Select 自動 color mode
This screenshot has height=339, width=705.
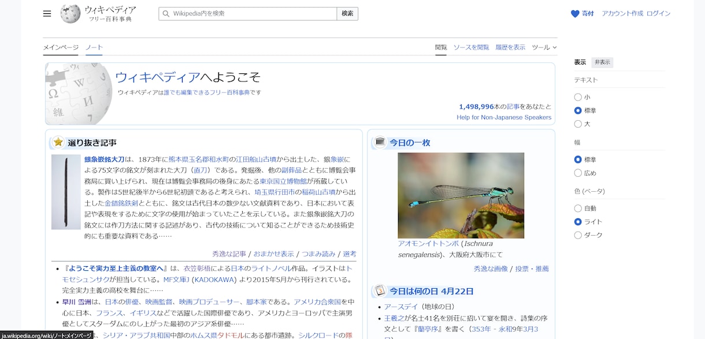point(578,208)
